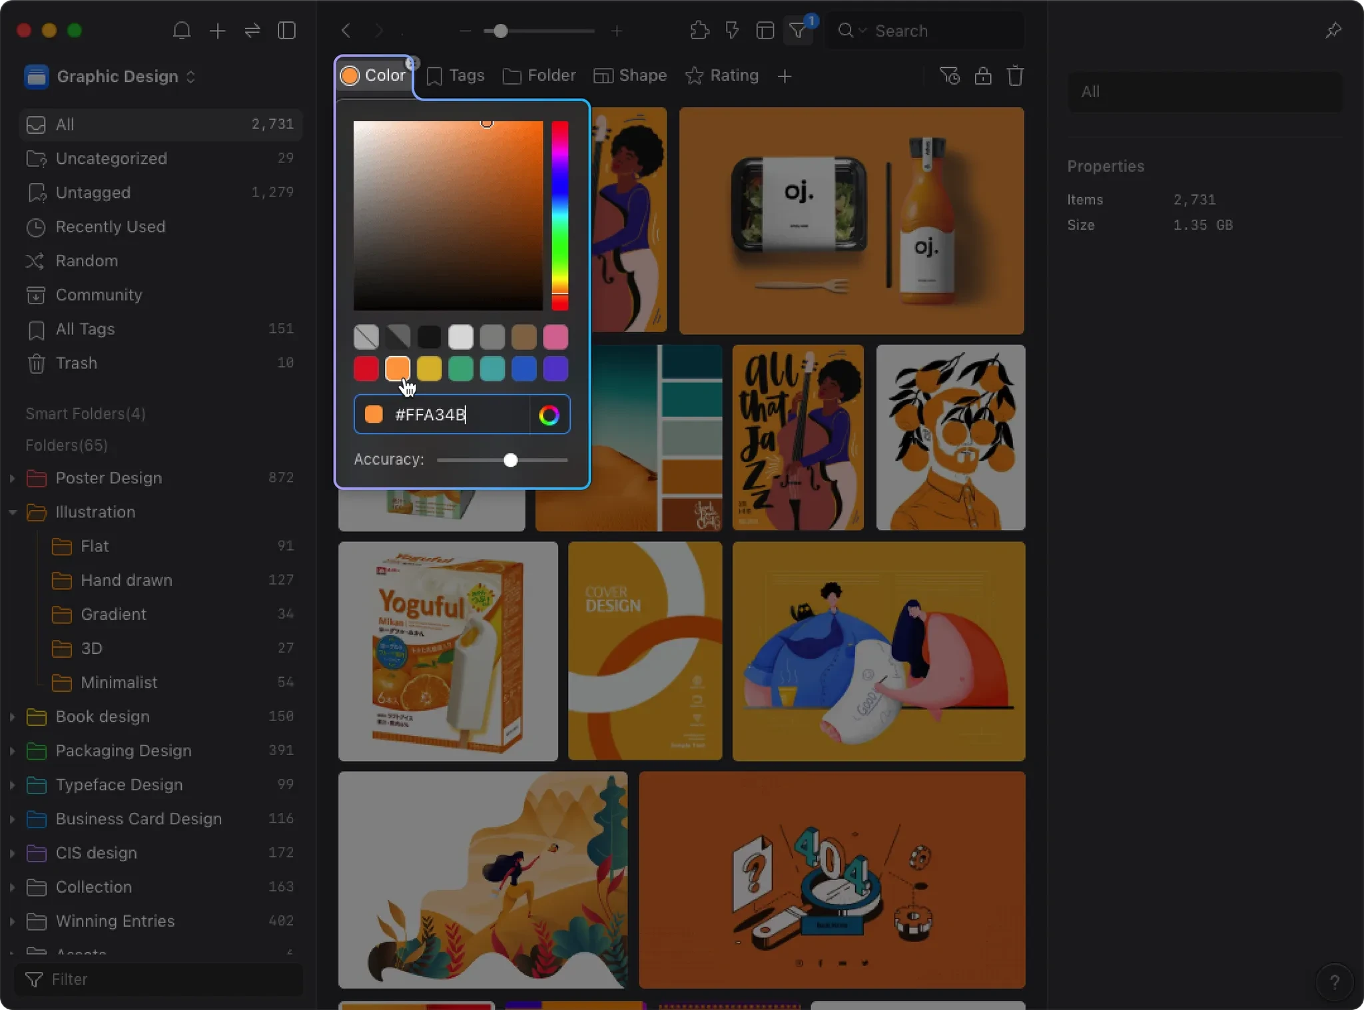Toggle the sidebar panel icon

coord(287,31)
